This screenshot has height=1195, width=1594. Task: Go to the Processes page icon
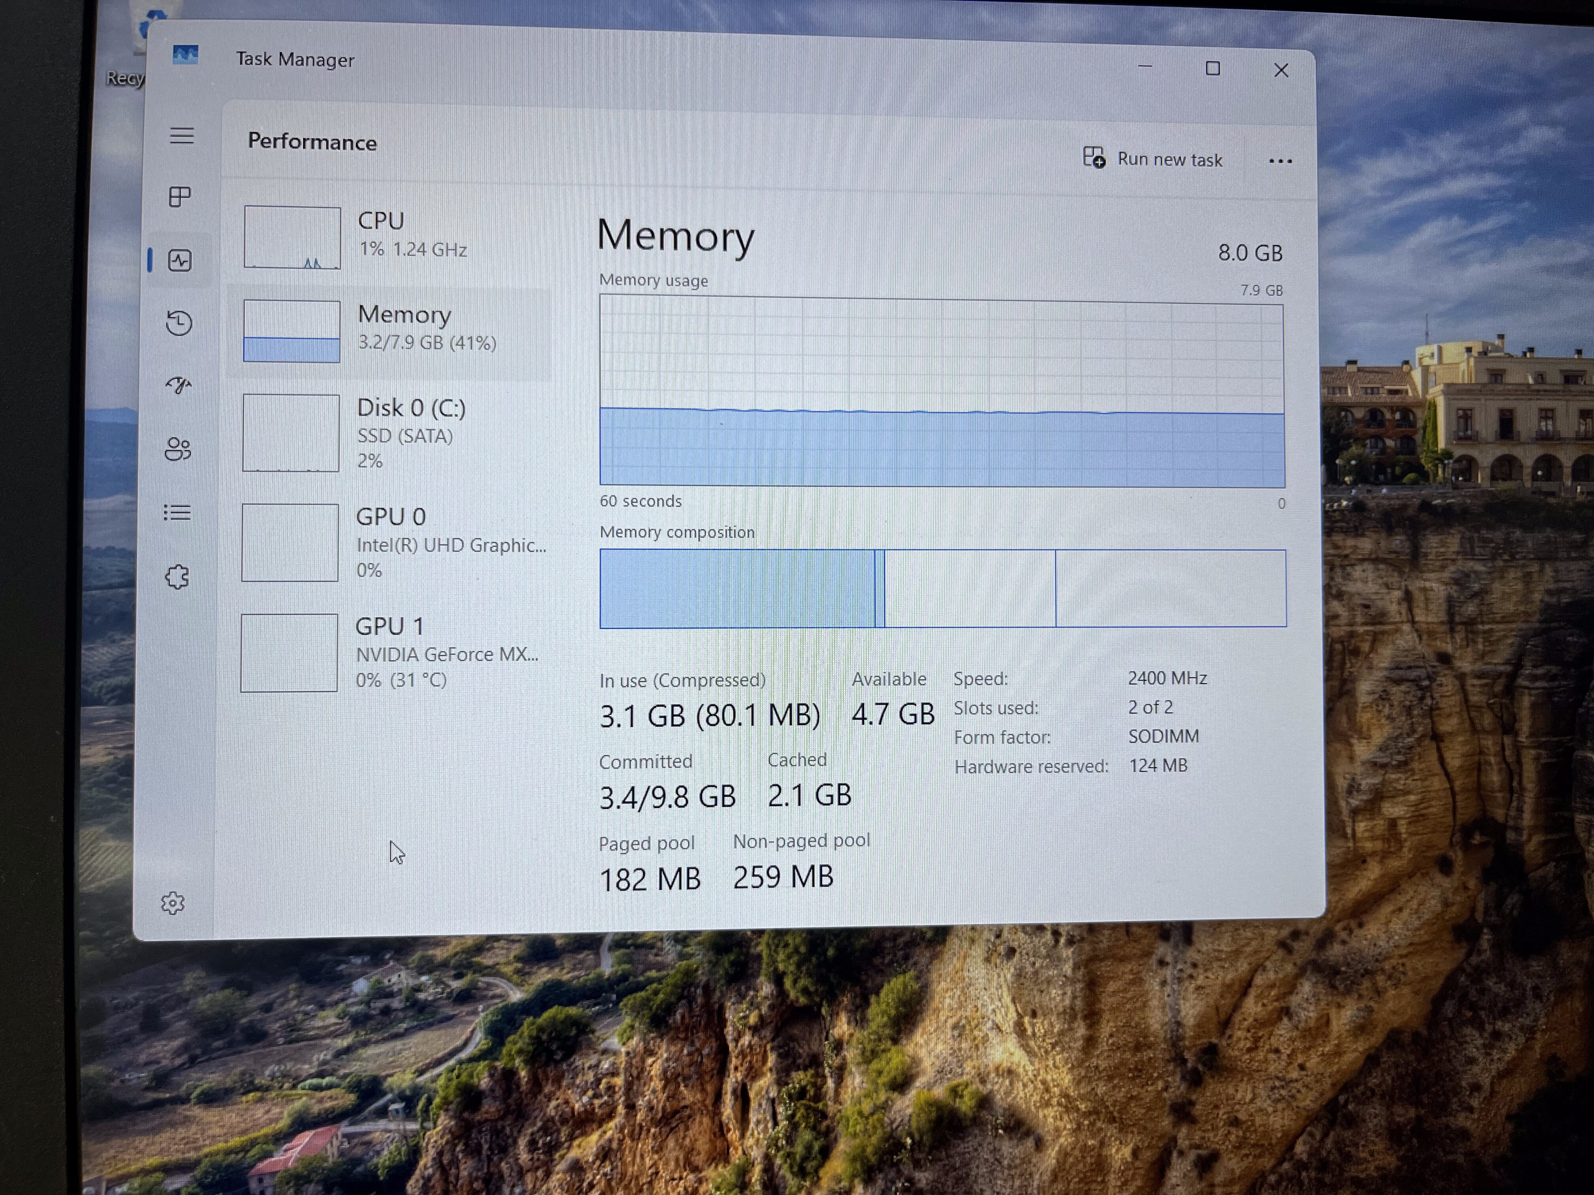click(x=179, y=197)
